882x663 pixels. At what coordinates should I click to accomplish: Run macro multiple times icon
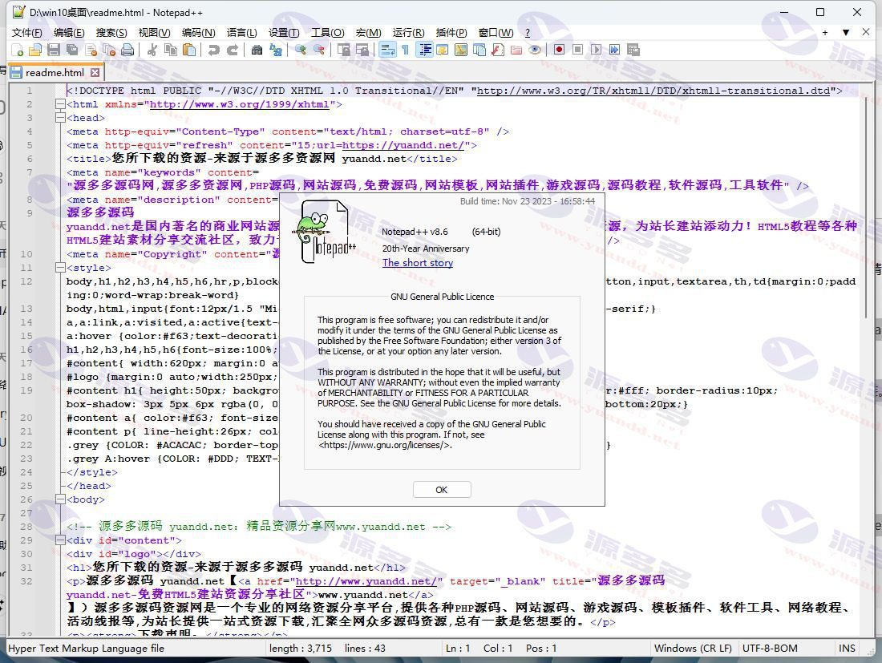[615, 50]
